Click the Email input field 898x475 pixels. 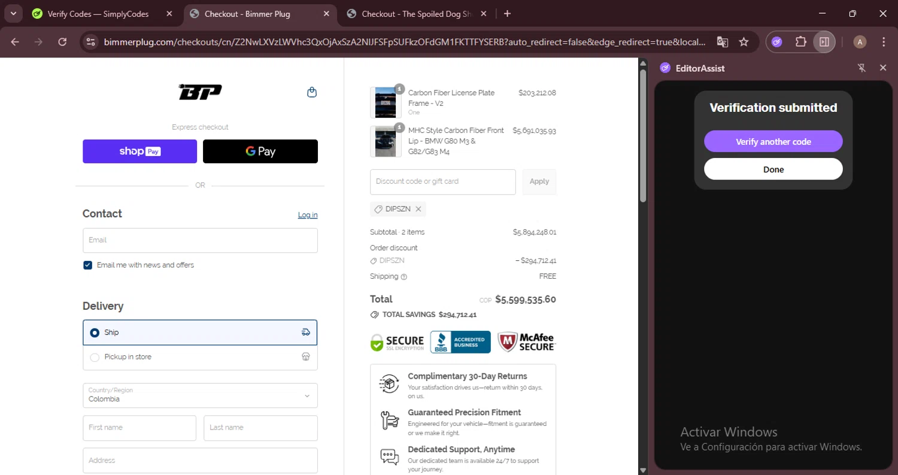click(200, 240)
